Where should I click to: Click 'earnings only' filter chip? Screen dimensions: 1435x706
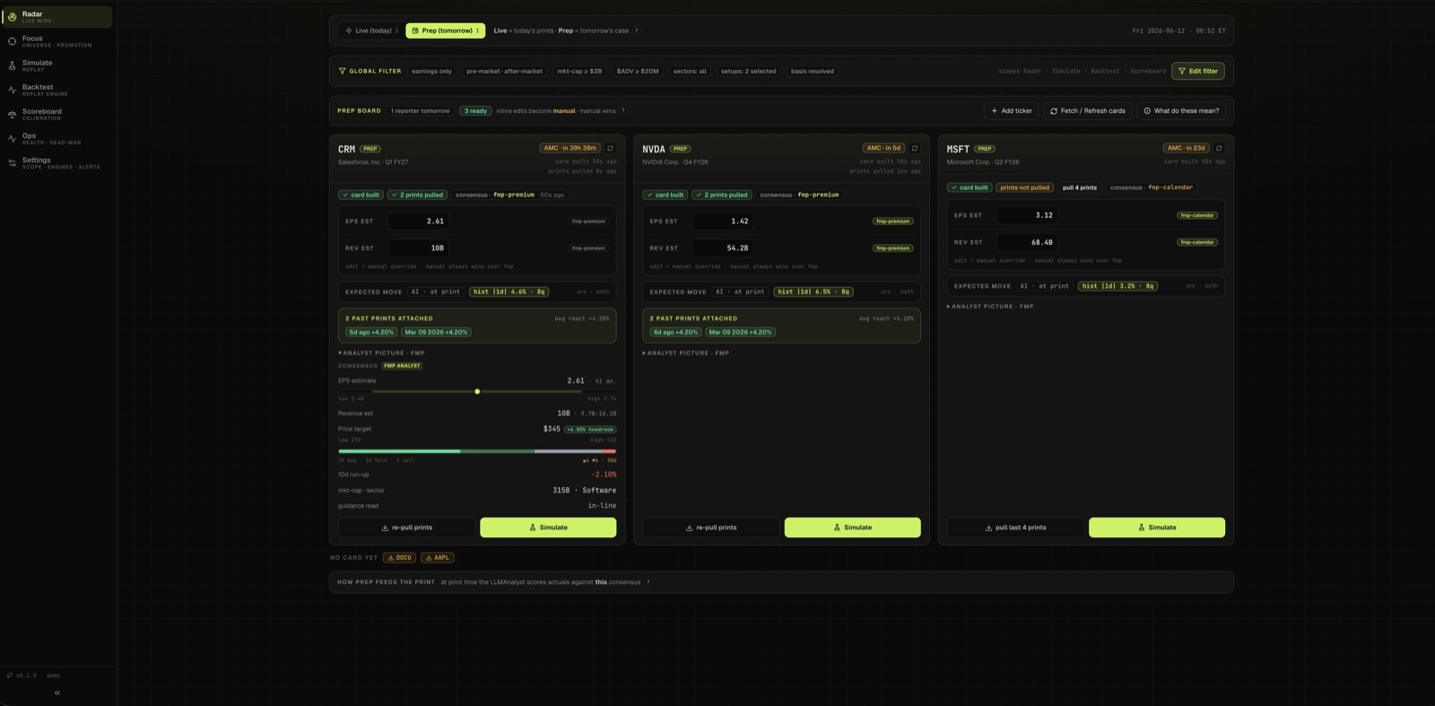point(431,71)
